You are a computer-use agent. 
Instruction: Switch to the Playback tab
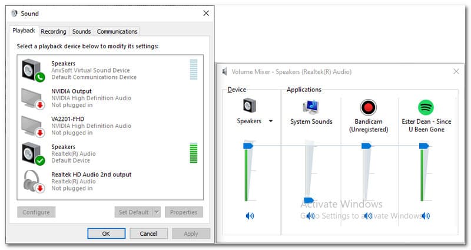coord(24,31)
